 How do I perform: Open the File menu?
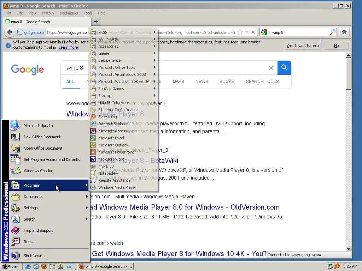(8, 13)
